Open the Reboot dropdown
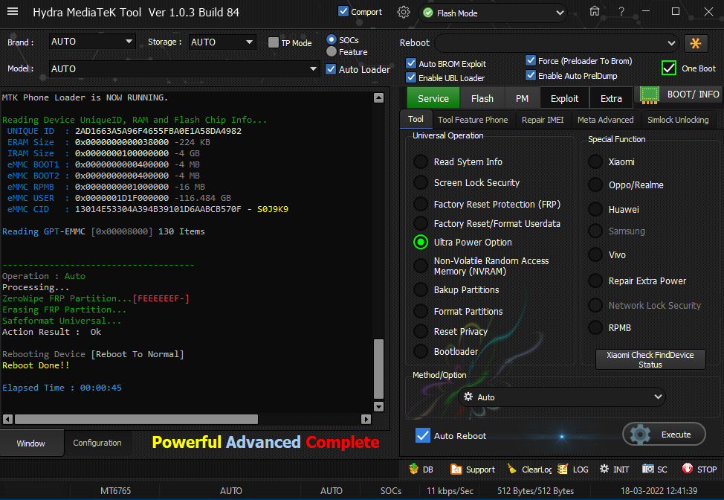The image size is (724, 500). click(557, 43)
